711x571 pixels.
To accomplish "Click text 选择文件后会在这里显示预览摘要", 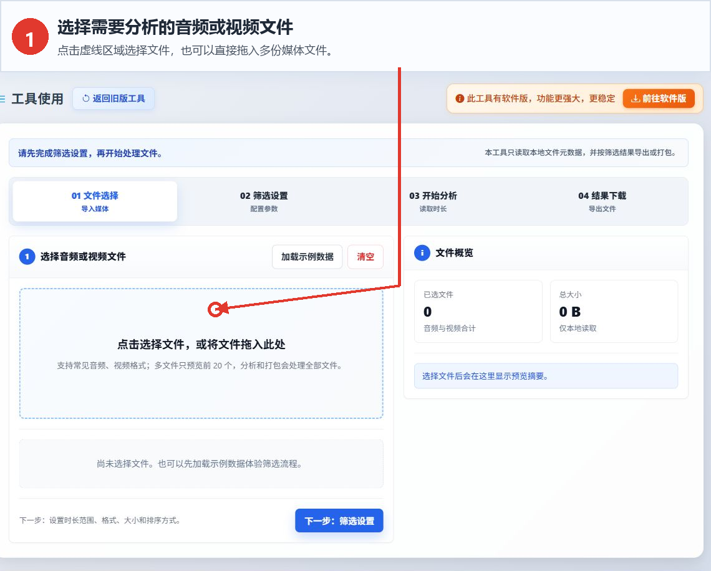I will (485, 376).
